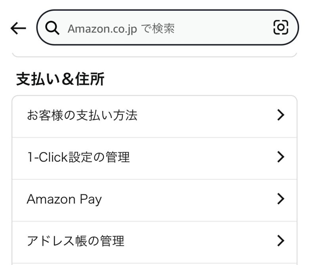
Task: Click the Amazon.co.jp で検索 placeholder text
Action: (x=121, y=28)
